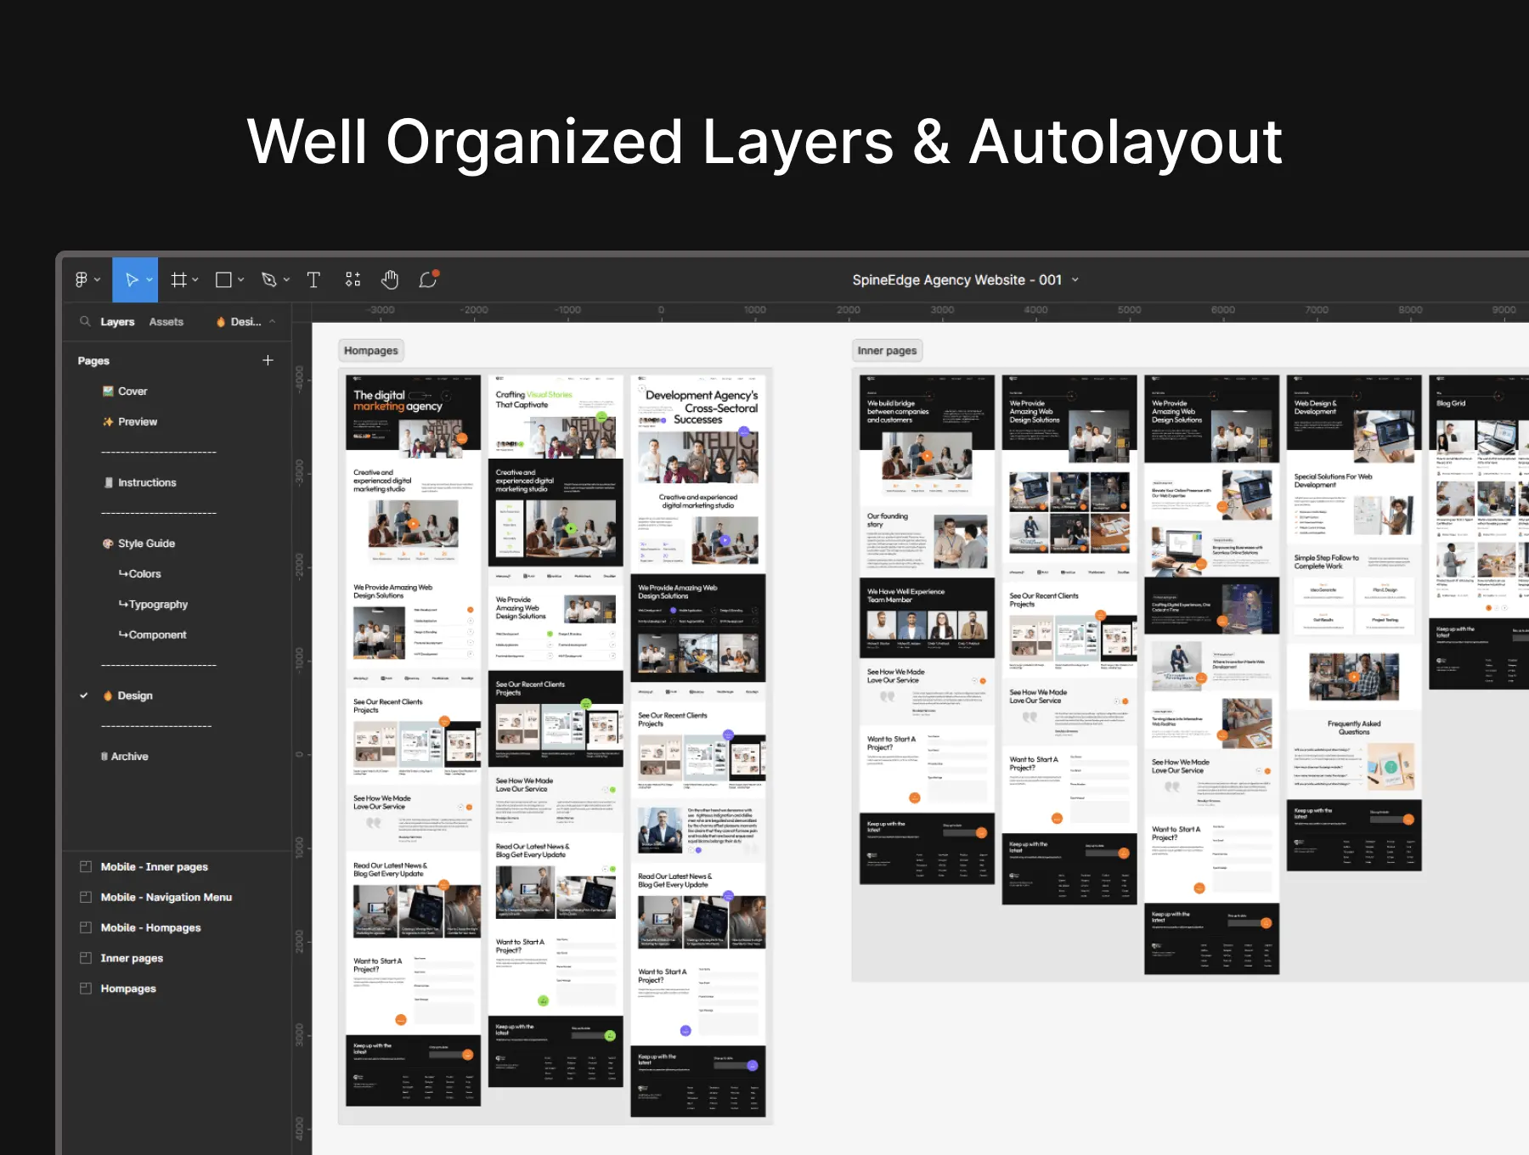The width and height of the screenshot is (1529, 1155).
Task: Open the Figma main menu icon
Action: pyautogui.click(x=82, y=279)
